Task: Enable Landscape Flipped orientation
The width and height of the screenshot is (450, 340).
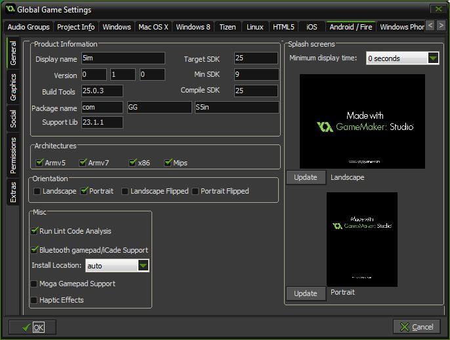Action: point(125,191)
